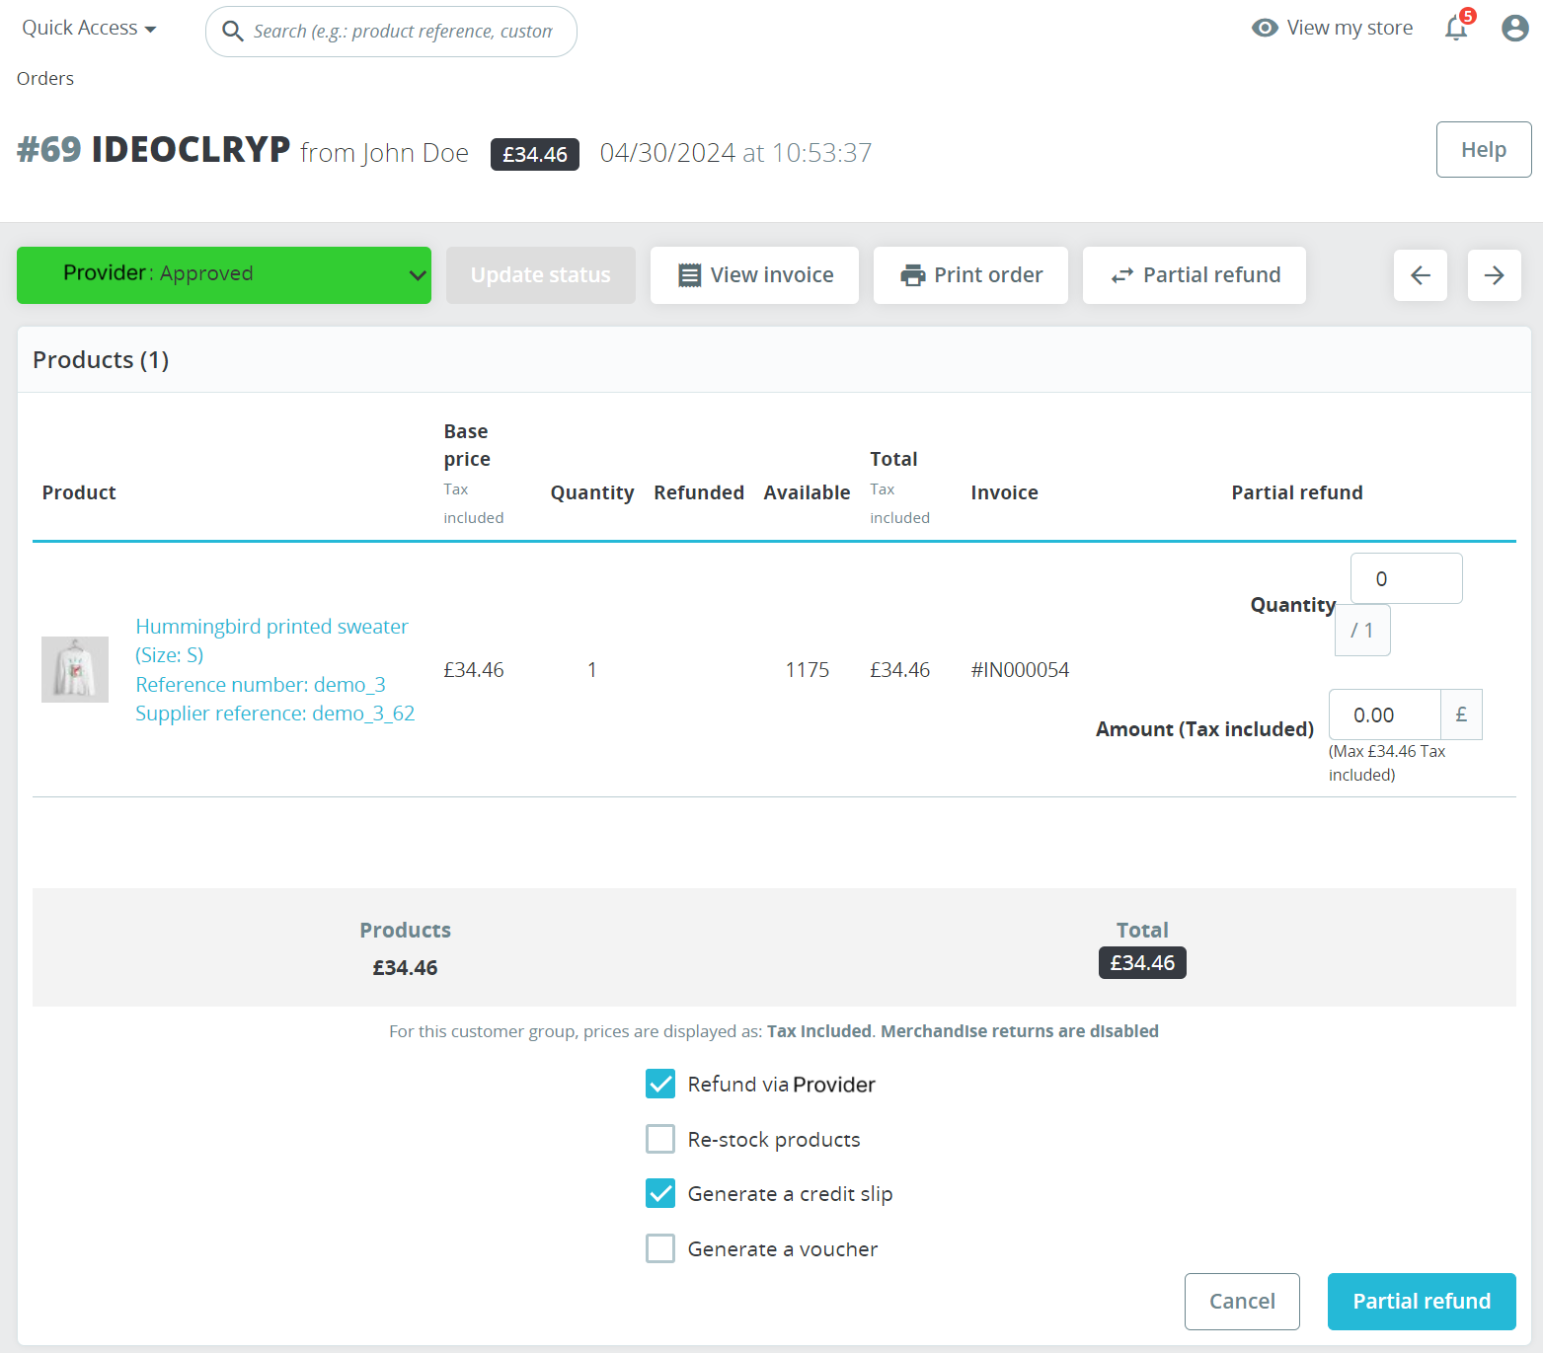Open the user profile avatar icon
The height and width of the screenshot is (1353, 1543).
pos(1514,28)
